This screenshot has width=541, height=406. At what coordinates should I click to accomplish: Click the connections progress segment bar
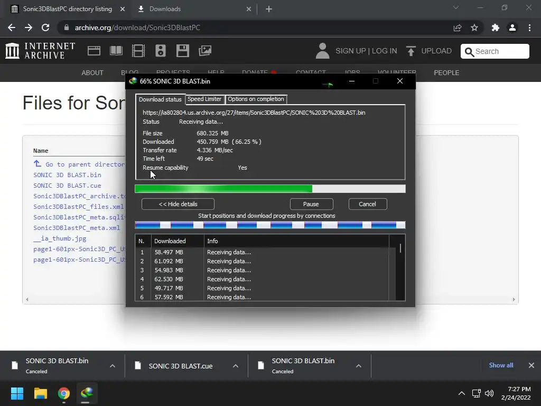[x=270, y=225]
